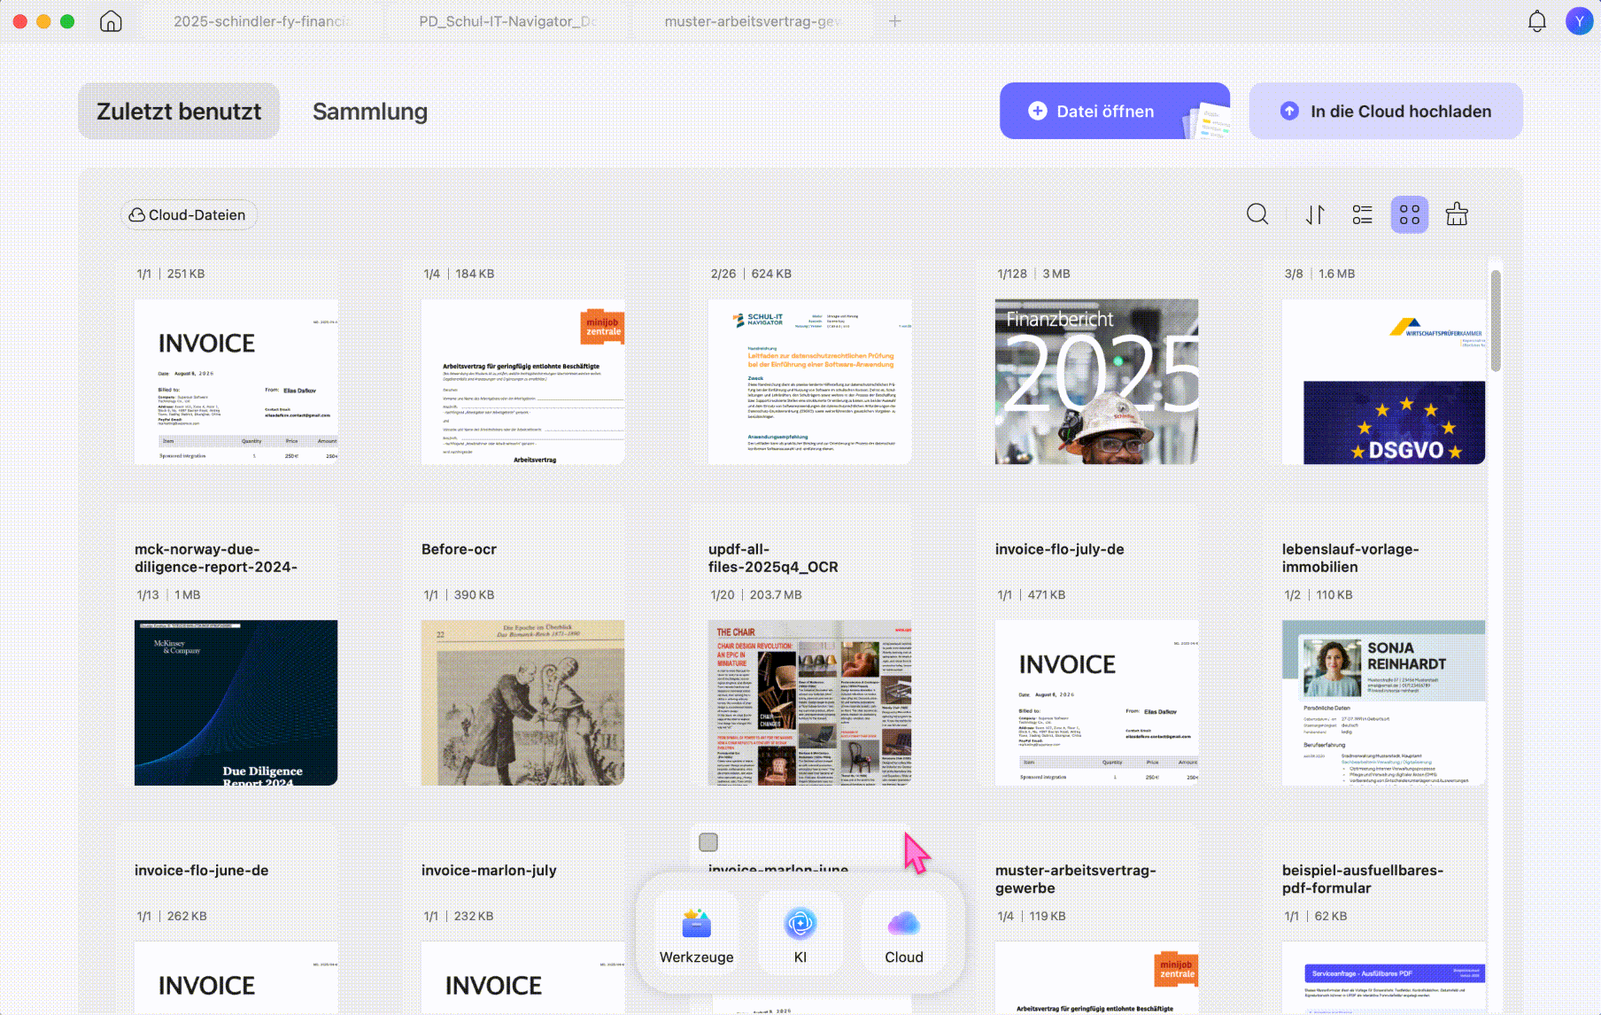Open the muster-arbeitsvertrag-gewerbe thumbnail
This screenshot has height=1015, width=1601.
pos(1096,978)
